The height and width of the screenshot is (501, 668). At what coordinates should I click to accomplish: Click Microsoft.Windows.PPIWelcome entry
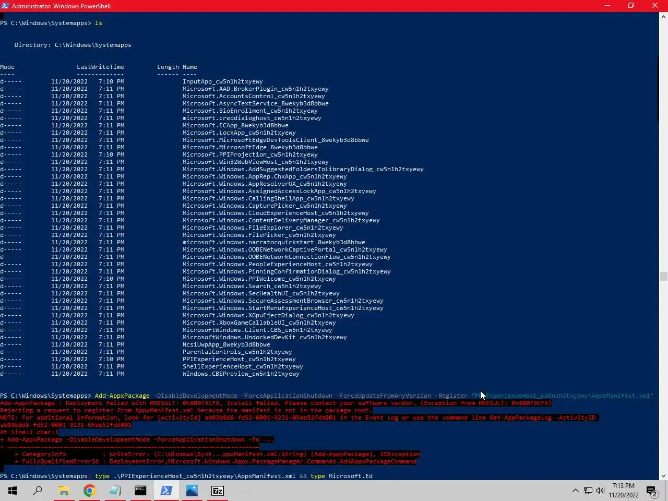259,279
